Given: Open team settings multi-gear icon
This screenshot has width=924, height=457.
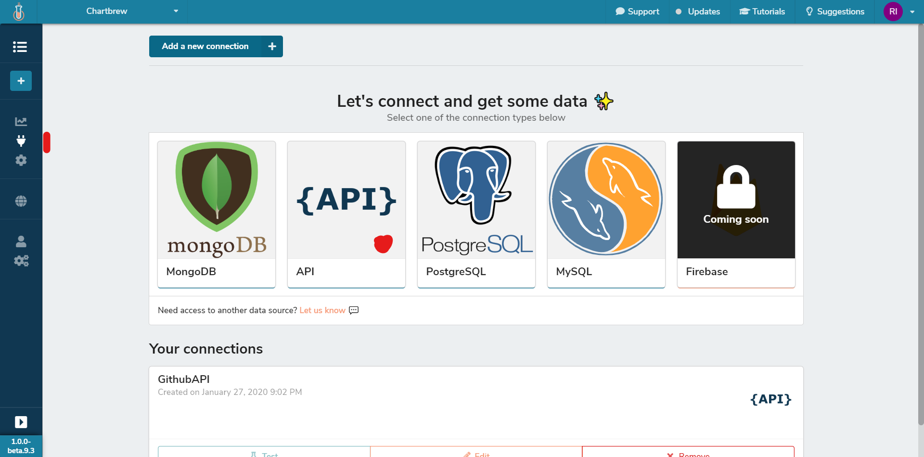Looking at the screenshot, I should (x=21, y=261).
